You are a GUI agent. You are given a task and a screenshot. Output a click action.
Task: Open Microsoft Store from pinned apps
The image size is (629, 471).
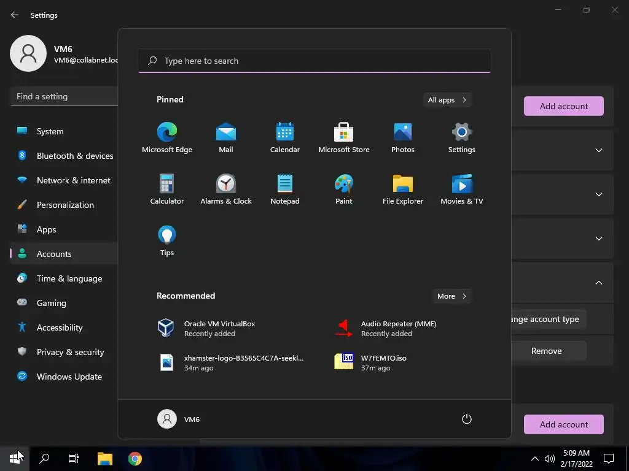click(344, 137)
